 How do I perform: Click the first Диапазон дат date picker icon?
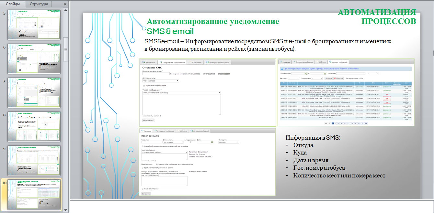(306, 73)
